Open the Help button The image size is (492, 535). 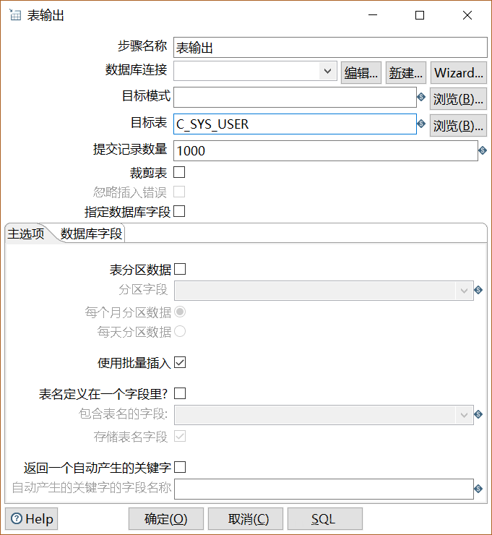(32, 519)
